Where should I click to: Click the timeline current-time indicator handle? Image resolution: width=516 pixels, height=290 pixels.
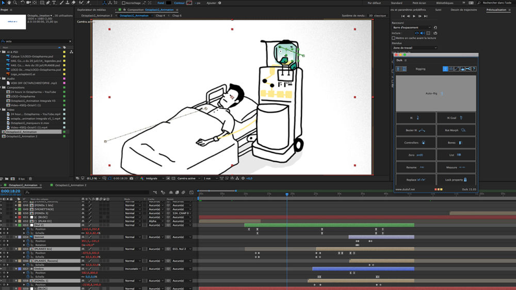pyautogui.click(x=287, y=194)
